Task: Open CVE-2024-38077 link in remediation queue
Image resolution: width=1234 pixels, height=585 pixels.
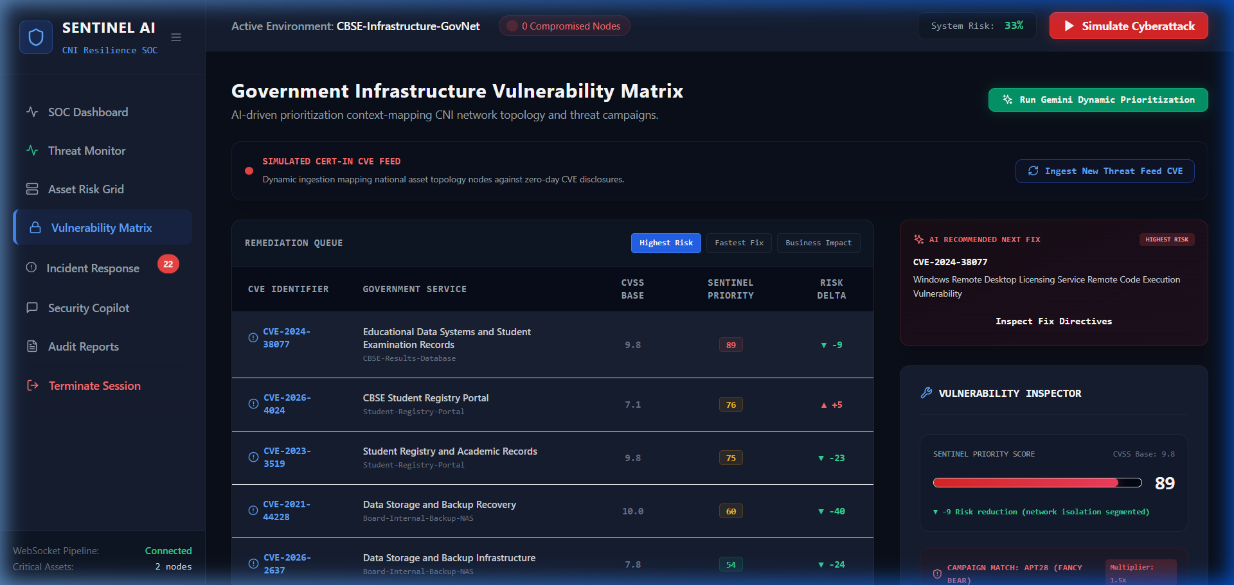Action: 287,338
